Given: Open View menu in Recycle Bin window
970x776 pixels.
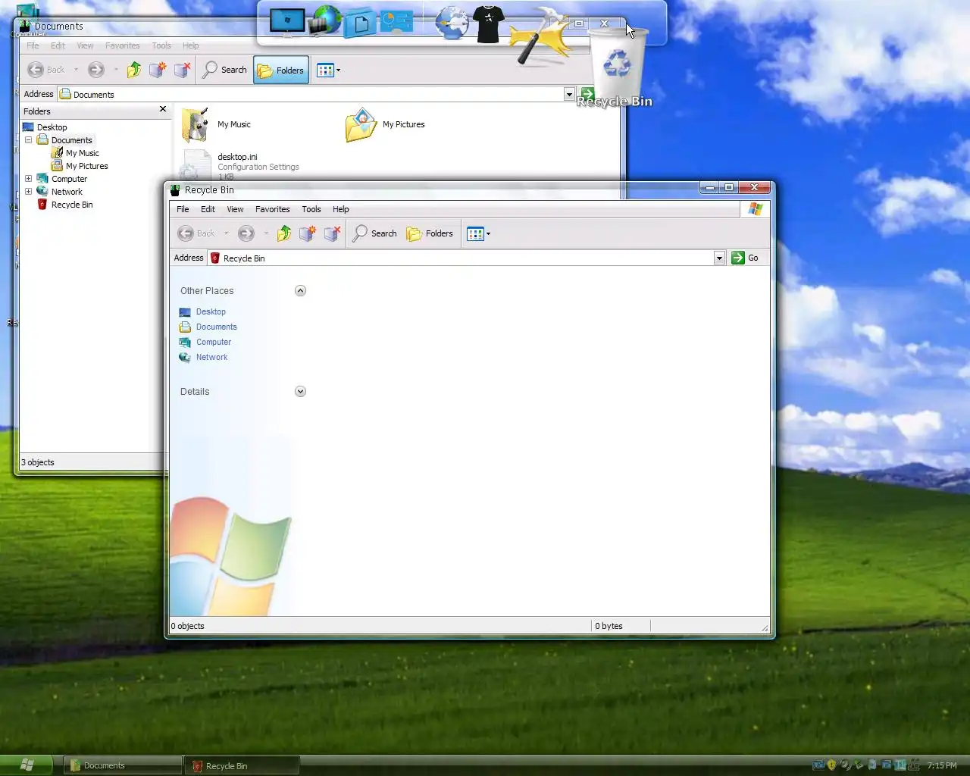Looking at the screenshot, I should pos(235,209).
